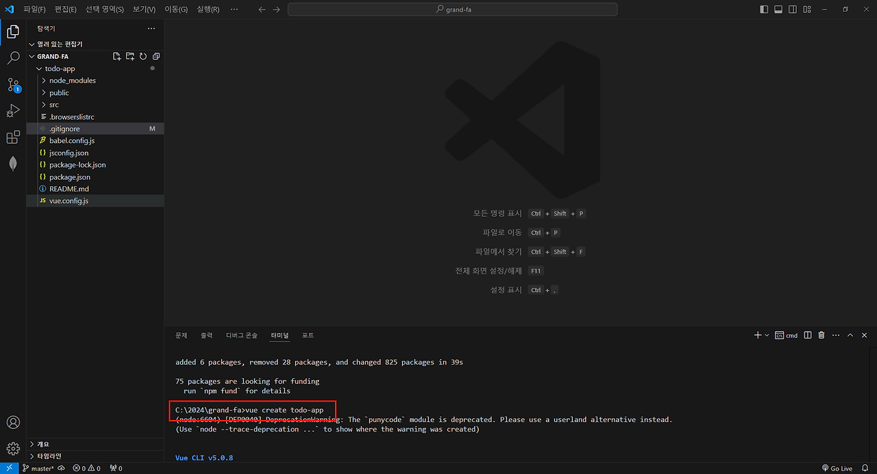Image resolution: width=877 pixels, height=474 pixels.
Task: Switch to the 포트 panel tab
Action: coord(308,335)
